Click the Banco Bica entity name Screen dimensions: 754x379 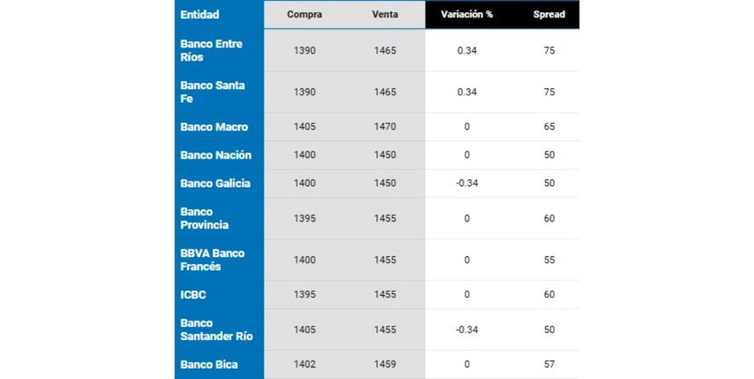click(x=209, y=364)
